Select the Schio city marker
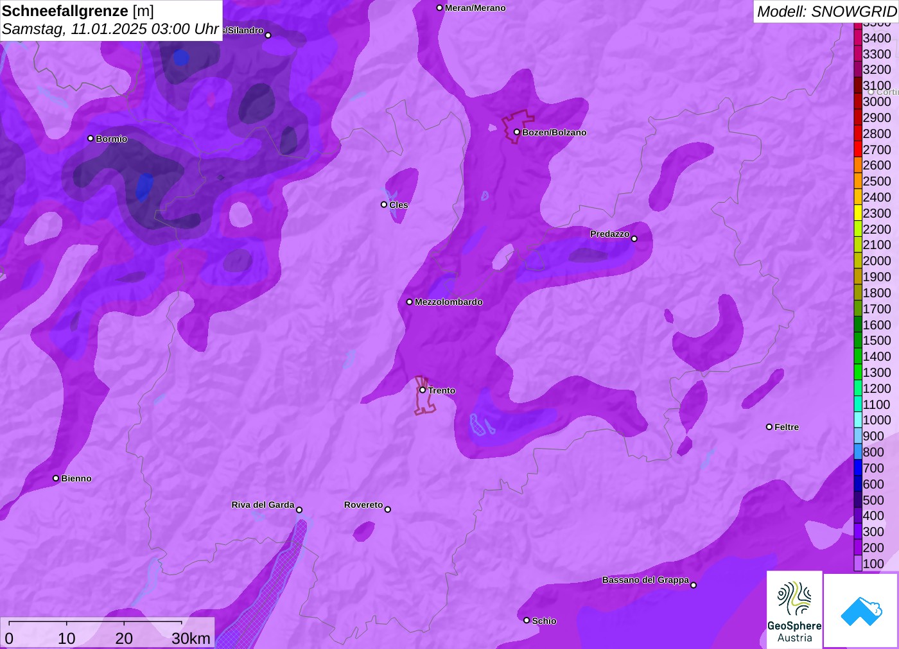The image size is (899, 649). click(x=527, y=620)
